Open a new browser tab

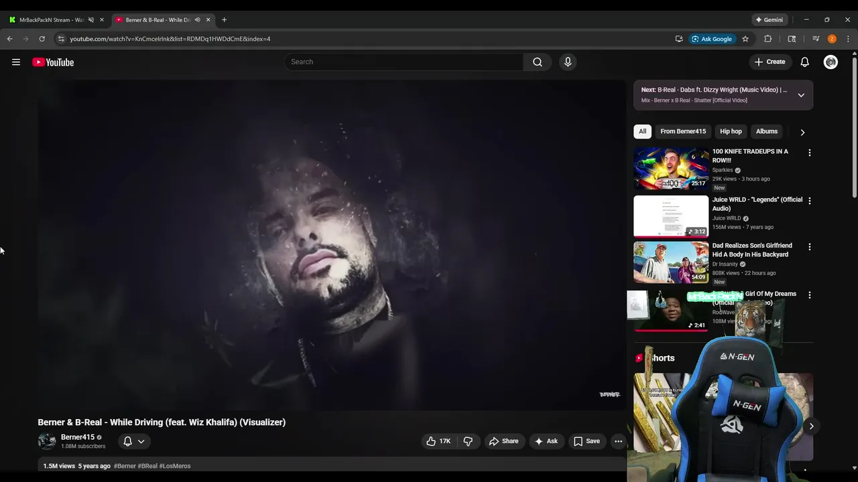click(224, 19)
